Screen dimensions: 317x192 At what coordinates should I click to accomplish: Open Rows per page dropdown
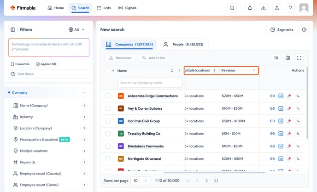point(141,181)
